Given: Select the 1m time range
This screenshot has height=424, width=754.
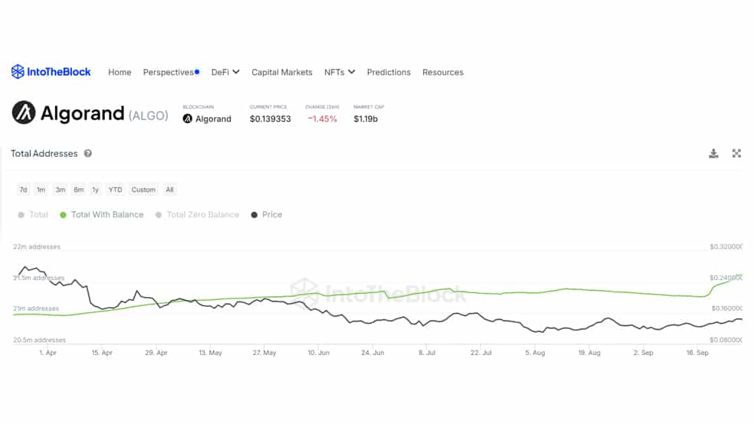Looking at the screenshot, I should point(41,190).
